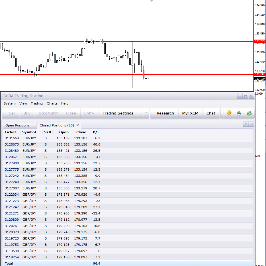Select ticket 3119753 row
The width and height of the screenshot is (266, 266).
coord(128,245)
